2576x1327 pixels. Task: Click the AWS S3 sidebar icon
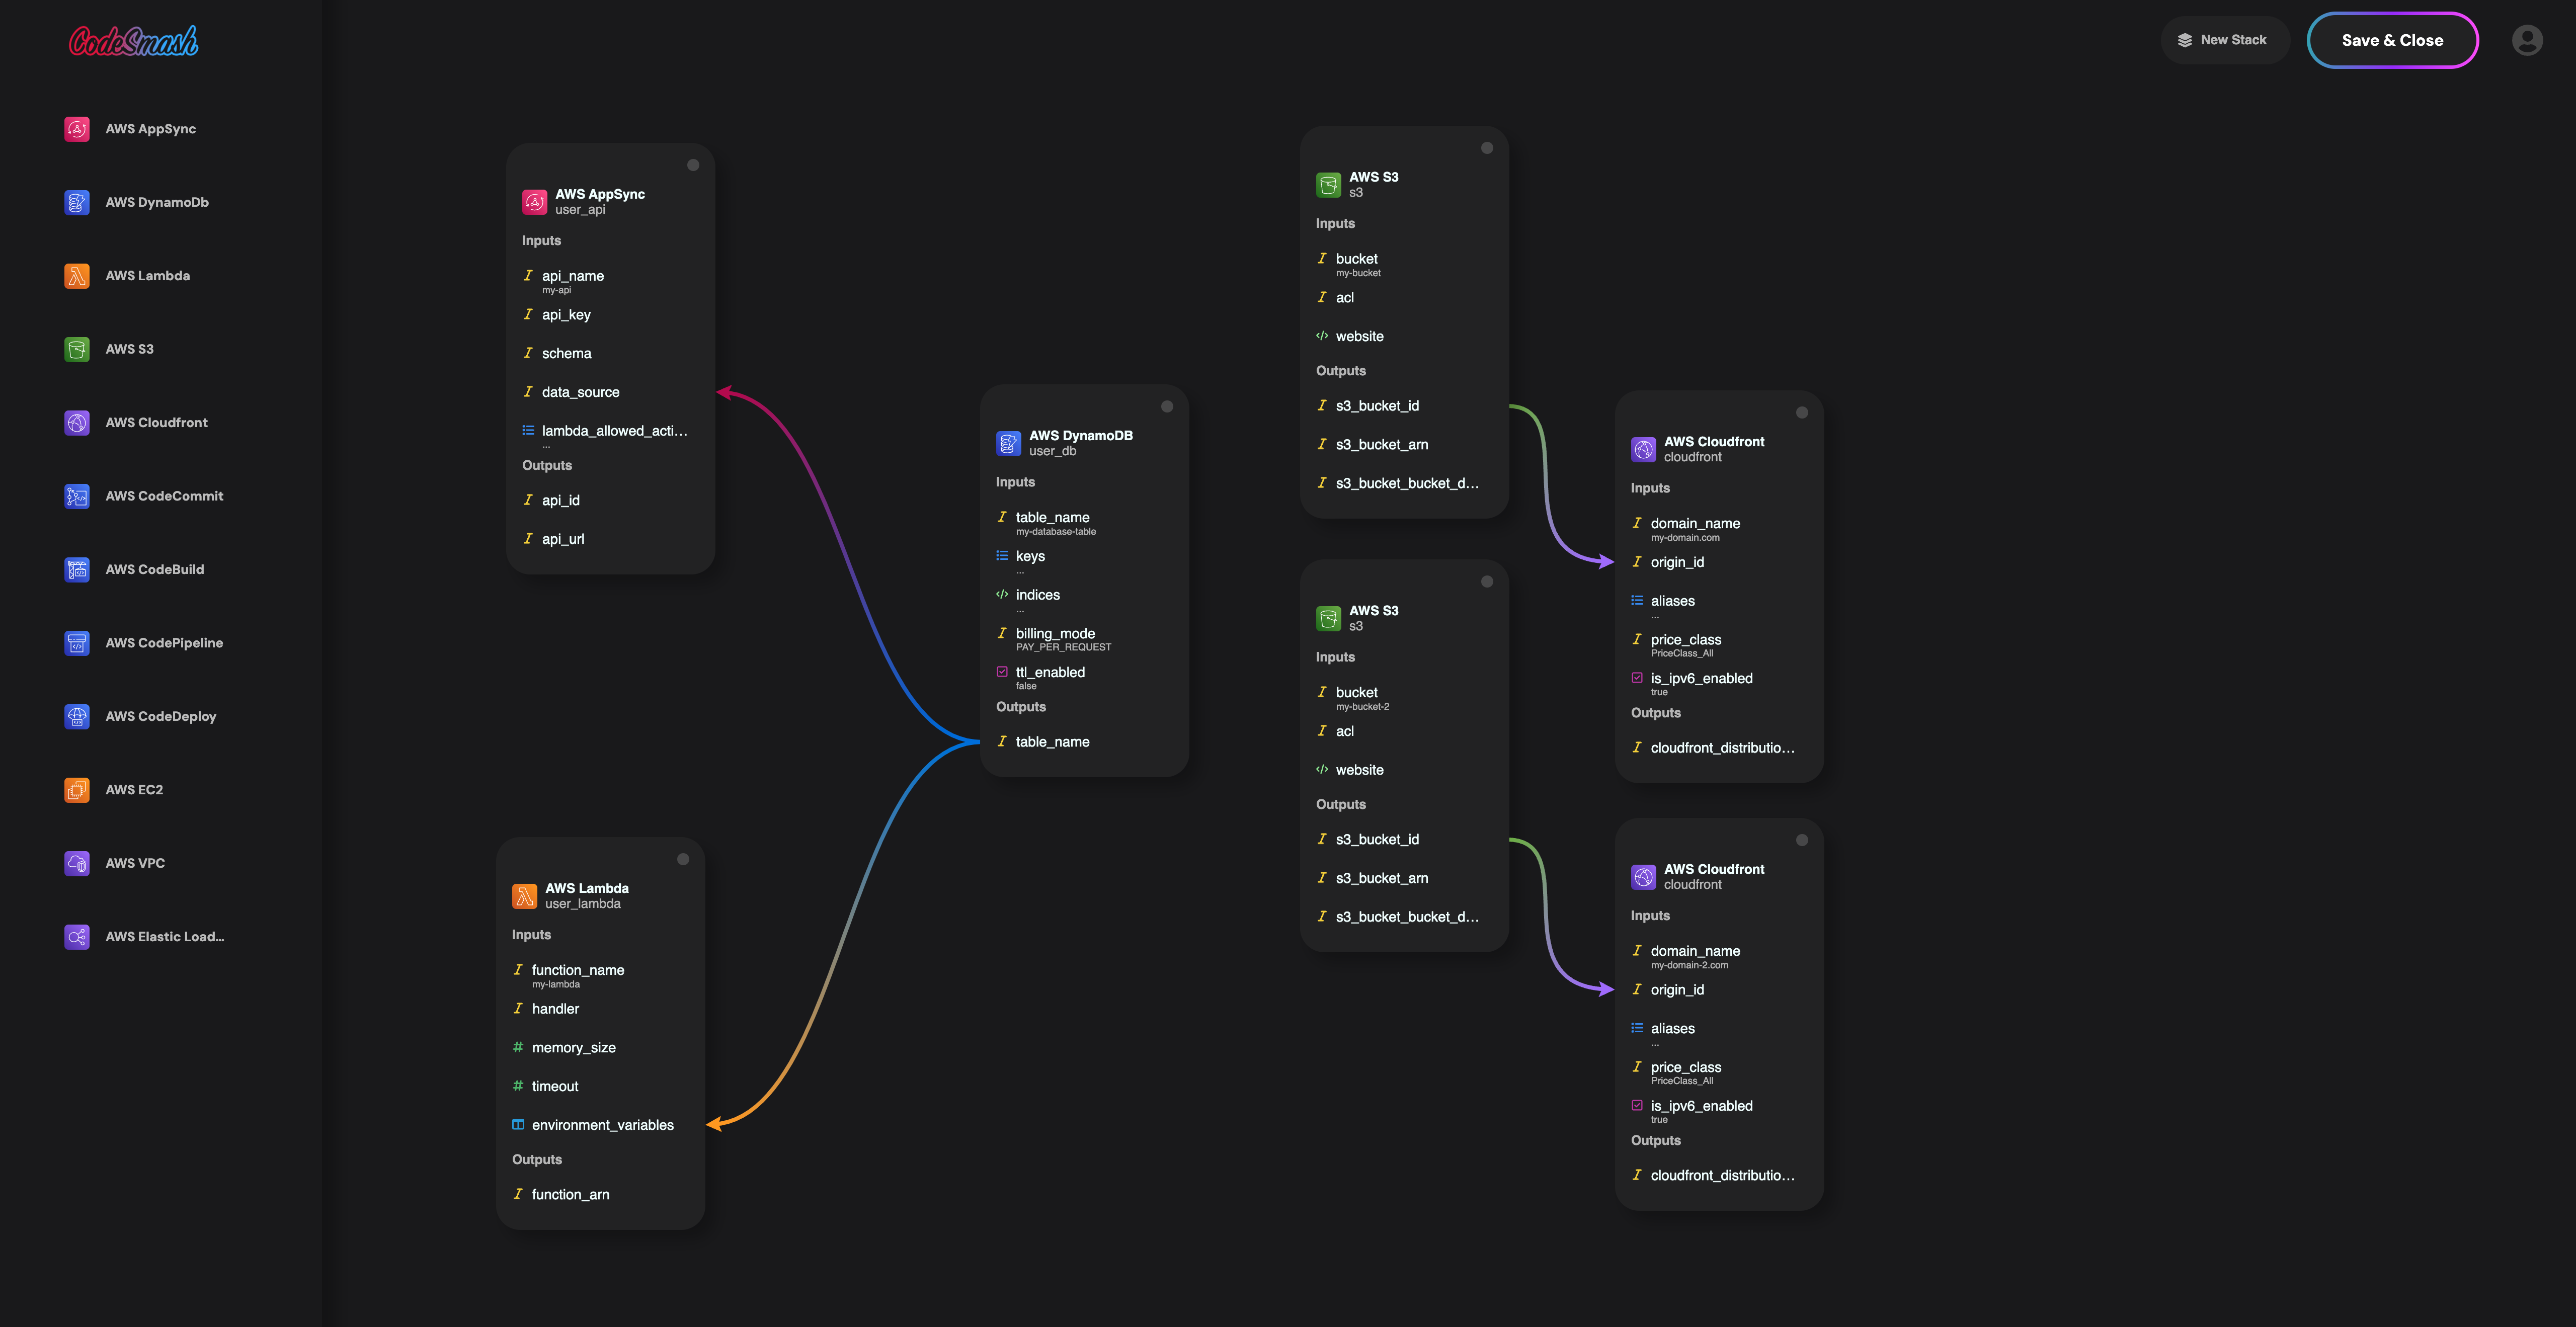[x=77, y=349]
